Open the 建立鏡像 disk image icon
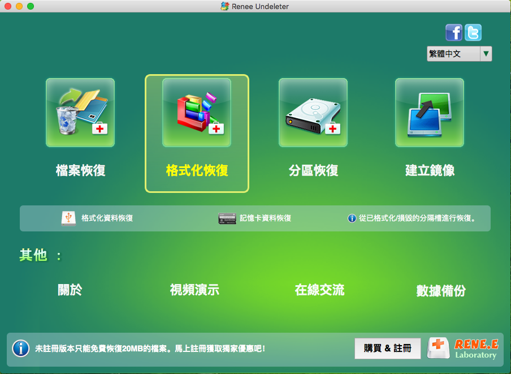 coord(430,113)
